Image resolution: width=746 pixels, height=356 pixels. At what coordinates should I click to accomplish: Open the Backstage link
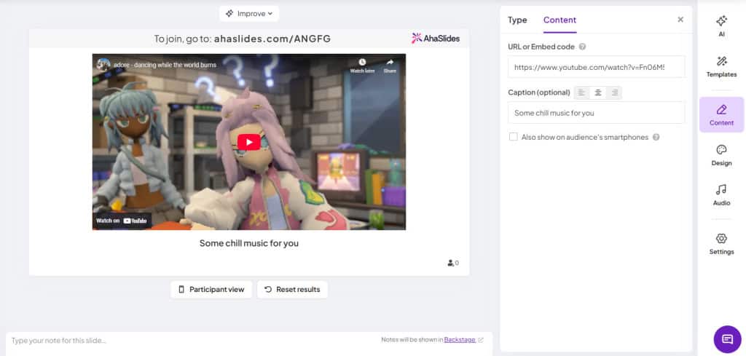pyautogui.click(x=460, y=340)
